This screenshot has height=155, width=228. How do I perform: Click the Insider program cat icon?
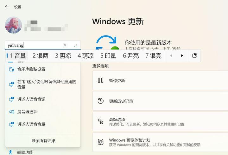click(101, 142)
